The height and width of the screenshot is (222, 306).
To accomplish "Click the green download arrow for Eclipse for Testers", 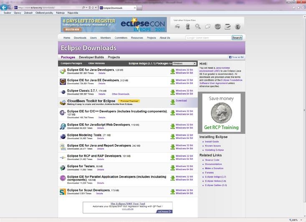I will [x=172, y=168].
